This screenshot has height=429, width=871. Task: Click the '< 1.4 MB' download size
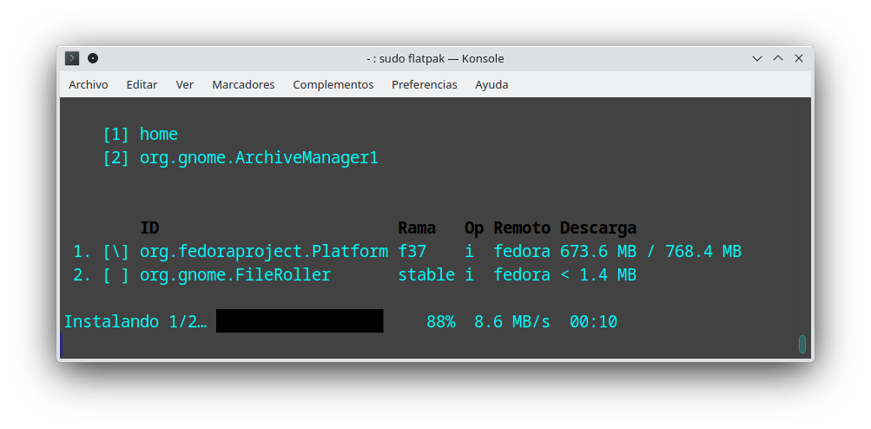click(597, 275)
